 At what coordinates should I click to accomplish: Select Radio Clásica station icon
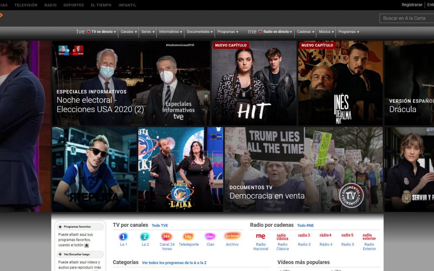(x=282, y=236)
